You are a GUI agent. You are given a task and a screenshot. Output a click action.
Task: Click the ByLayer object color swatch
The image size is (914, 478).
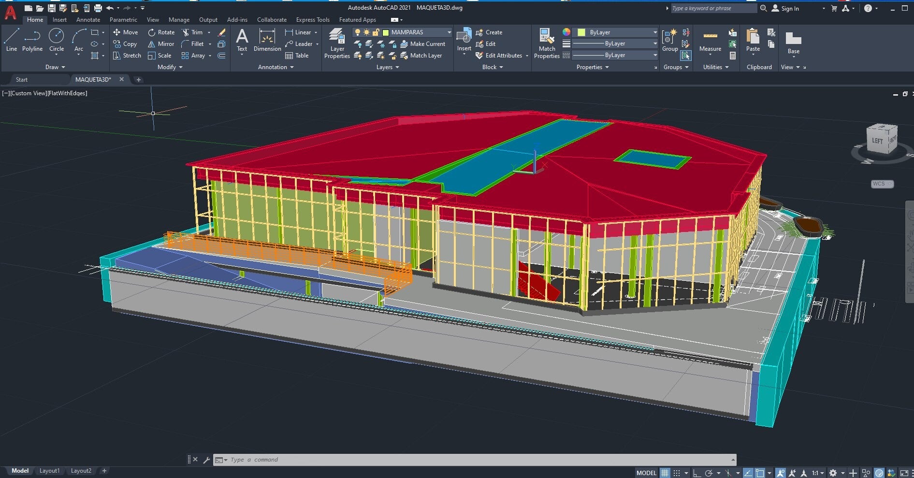click(x=581, y=32)
